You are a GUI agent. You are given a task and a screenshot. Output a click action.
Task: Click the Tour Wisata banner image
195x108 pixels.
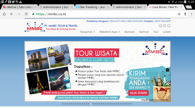pyautogui.click(x=97, y=72)
